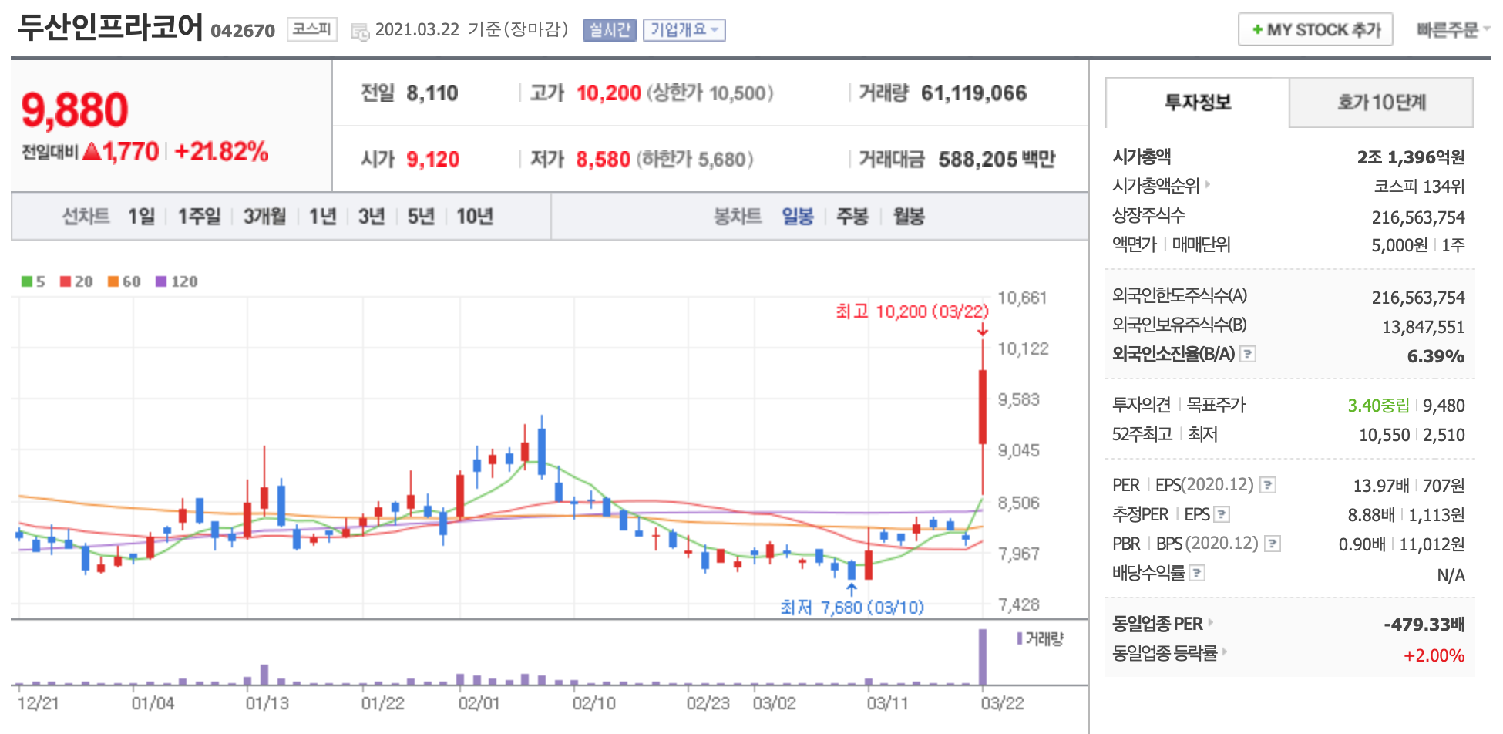Click the +21.82% change rate

[x=221, y=151]
